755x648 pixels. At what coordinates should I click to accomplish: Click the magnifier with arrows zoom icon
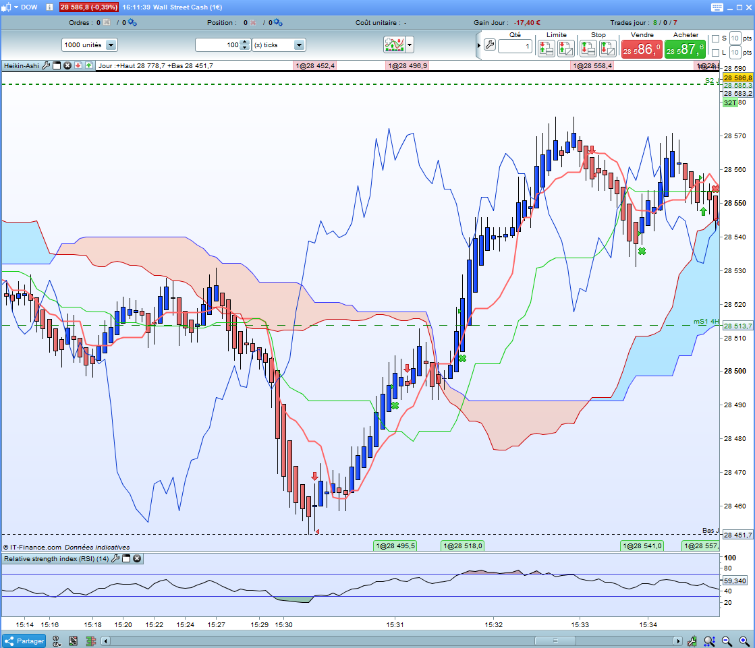pyautogui.click(x=709, y=641)
